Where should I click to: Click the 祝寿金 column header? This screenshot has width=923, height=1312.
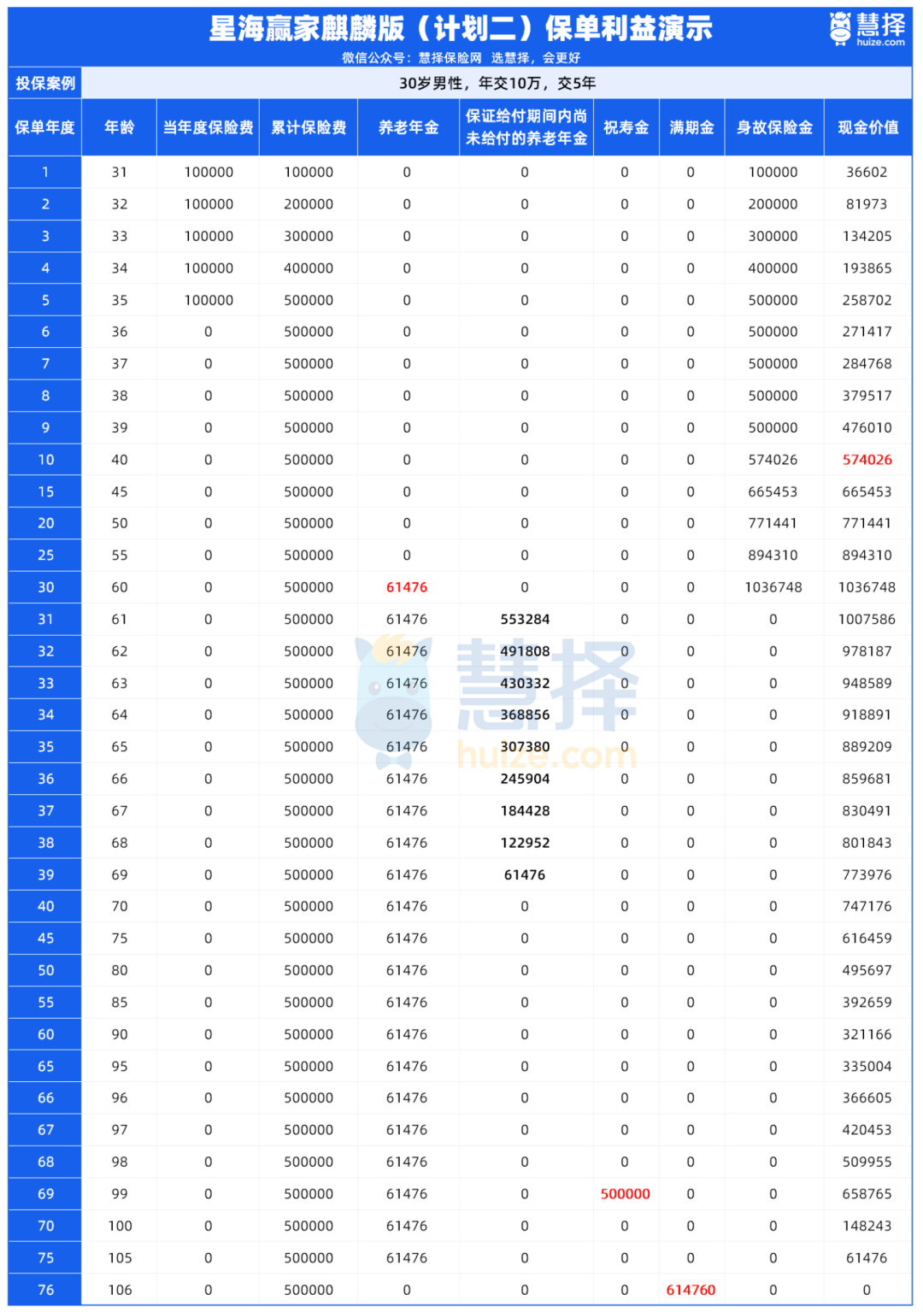626,127
